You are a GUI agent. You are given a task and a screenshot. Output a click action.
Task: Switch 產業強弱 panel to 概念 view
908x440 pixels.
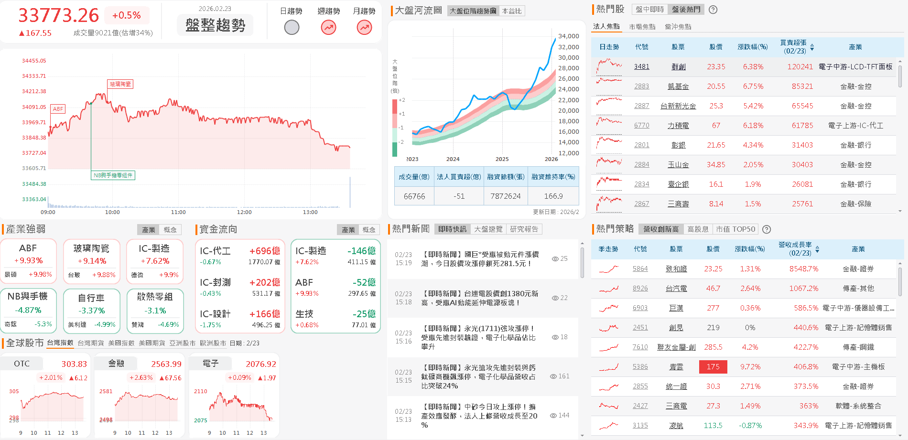pos(171,229)
